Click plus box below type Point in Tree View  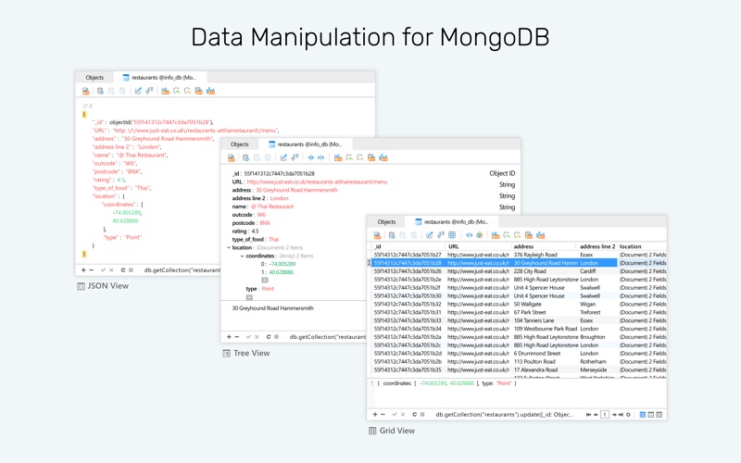click(x=249, y=297)
